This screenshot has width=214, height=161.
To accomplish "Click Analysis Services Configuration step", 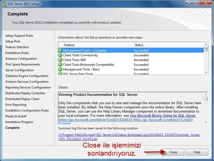I will [27, 82].
